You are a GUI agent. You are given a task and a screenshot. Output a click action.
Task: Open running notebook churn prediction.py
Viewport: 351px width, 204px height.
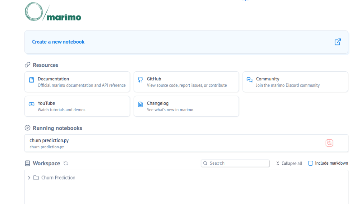coord(186,143)
